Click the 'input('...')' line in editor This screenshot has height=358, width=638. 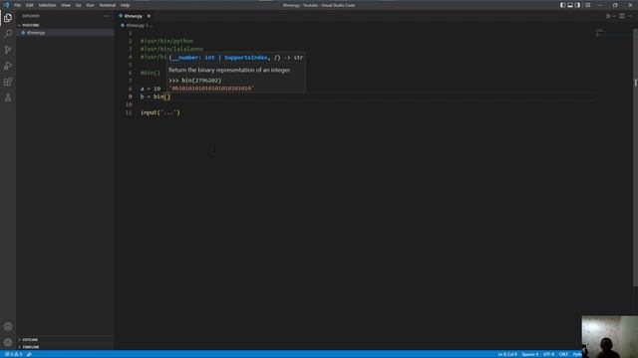(160, 112)
